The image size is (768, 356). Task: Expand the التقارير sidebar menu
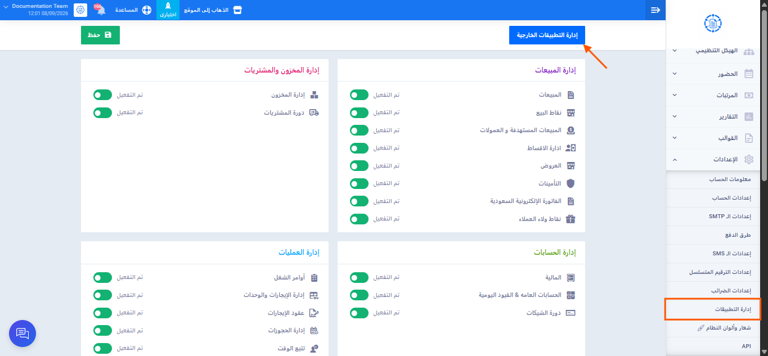[x=713, y=116]
